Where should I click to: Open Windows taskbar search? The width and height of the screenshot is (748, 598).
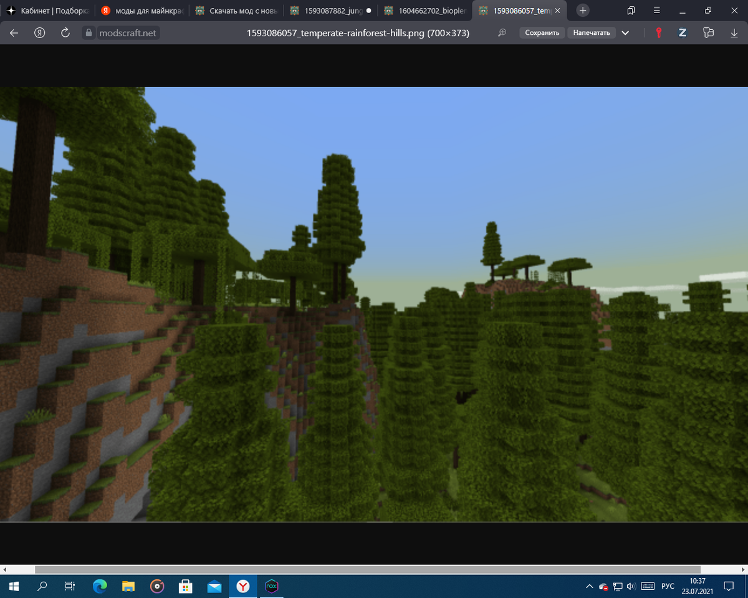[x=42, y=586]
